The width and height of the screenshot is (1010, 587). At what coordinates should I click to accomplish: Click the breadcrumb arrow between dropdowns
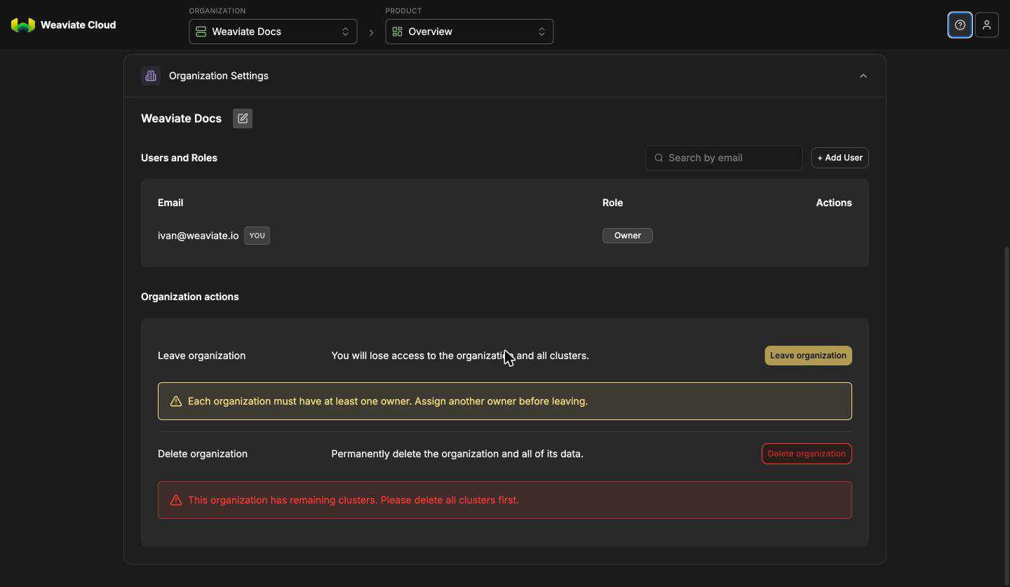371,32
